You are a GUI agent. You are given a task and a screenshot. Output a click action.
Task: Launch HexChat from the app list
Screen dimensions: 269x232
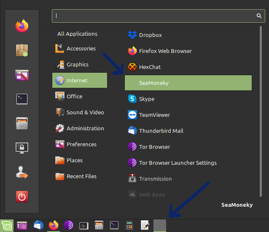point(188,67)
